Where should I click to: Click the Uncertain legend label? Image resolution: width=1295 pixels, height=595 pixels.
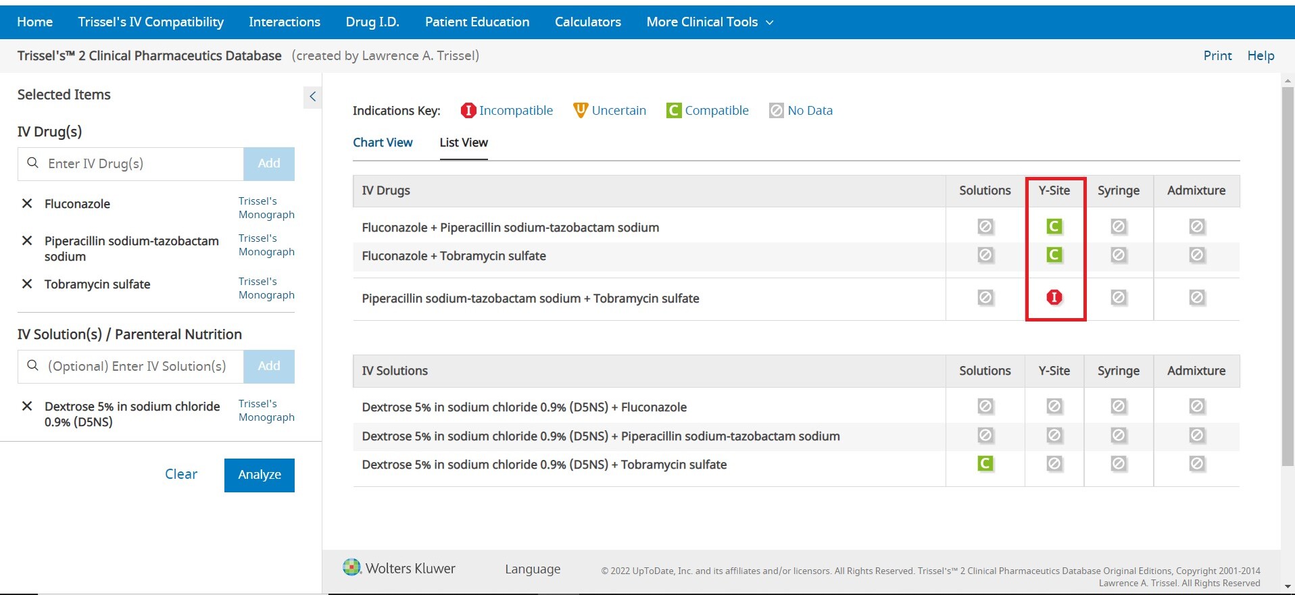point(618,110)
